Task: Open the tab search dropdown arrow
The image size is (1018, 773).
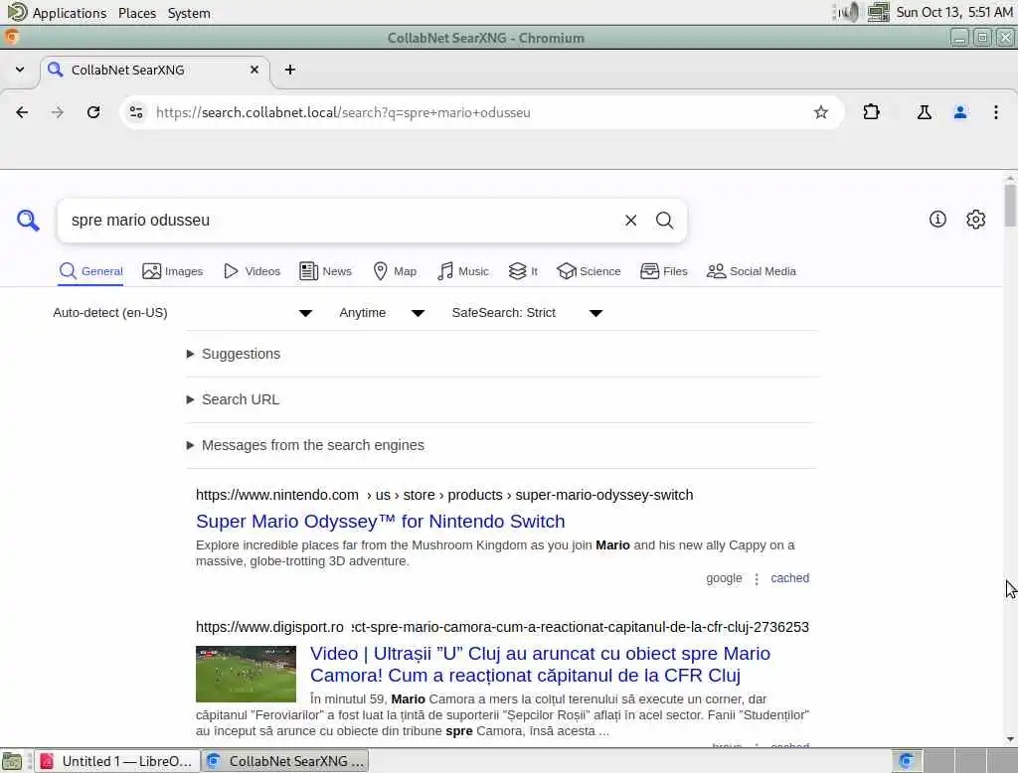Action: pos(20,70)
